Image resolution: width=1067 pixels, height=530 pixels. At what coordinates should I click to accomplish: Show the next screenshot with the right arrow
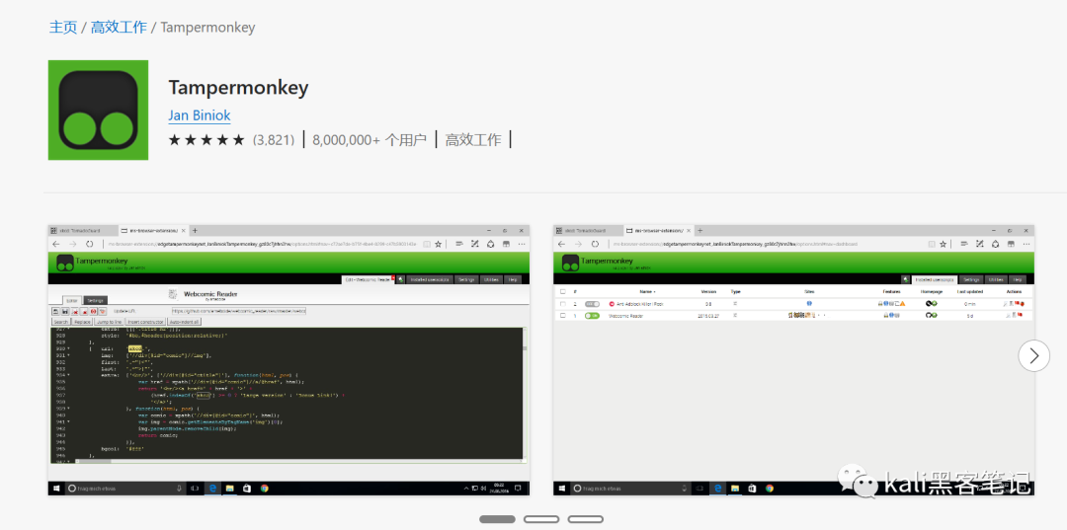[1034, 355]
